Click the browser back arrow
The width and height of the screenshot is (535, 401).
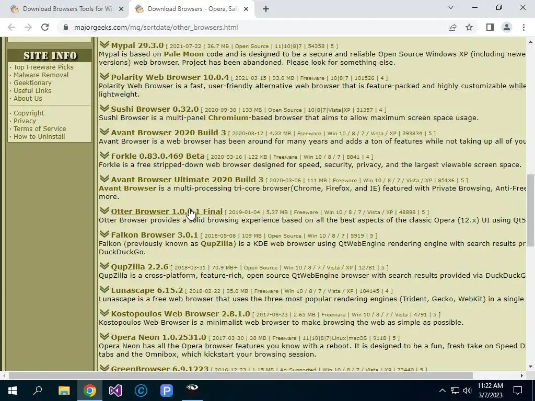[x=11, y=27]
